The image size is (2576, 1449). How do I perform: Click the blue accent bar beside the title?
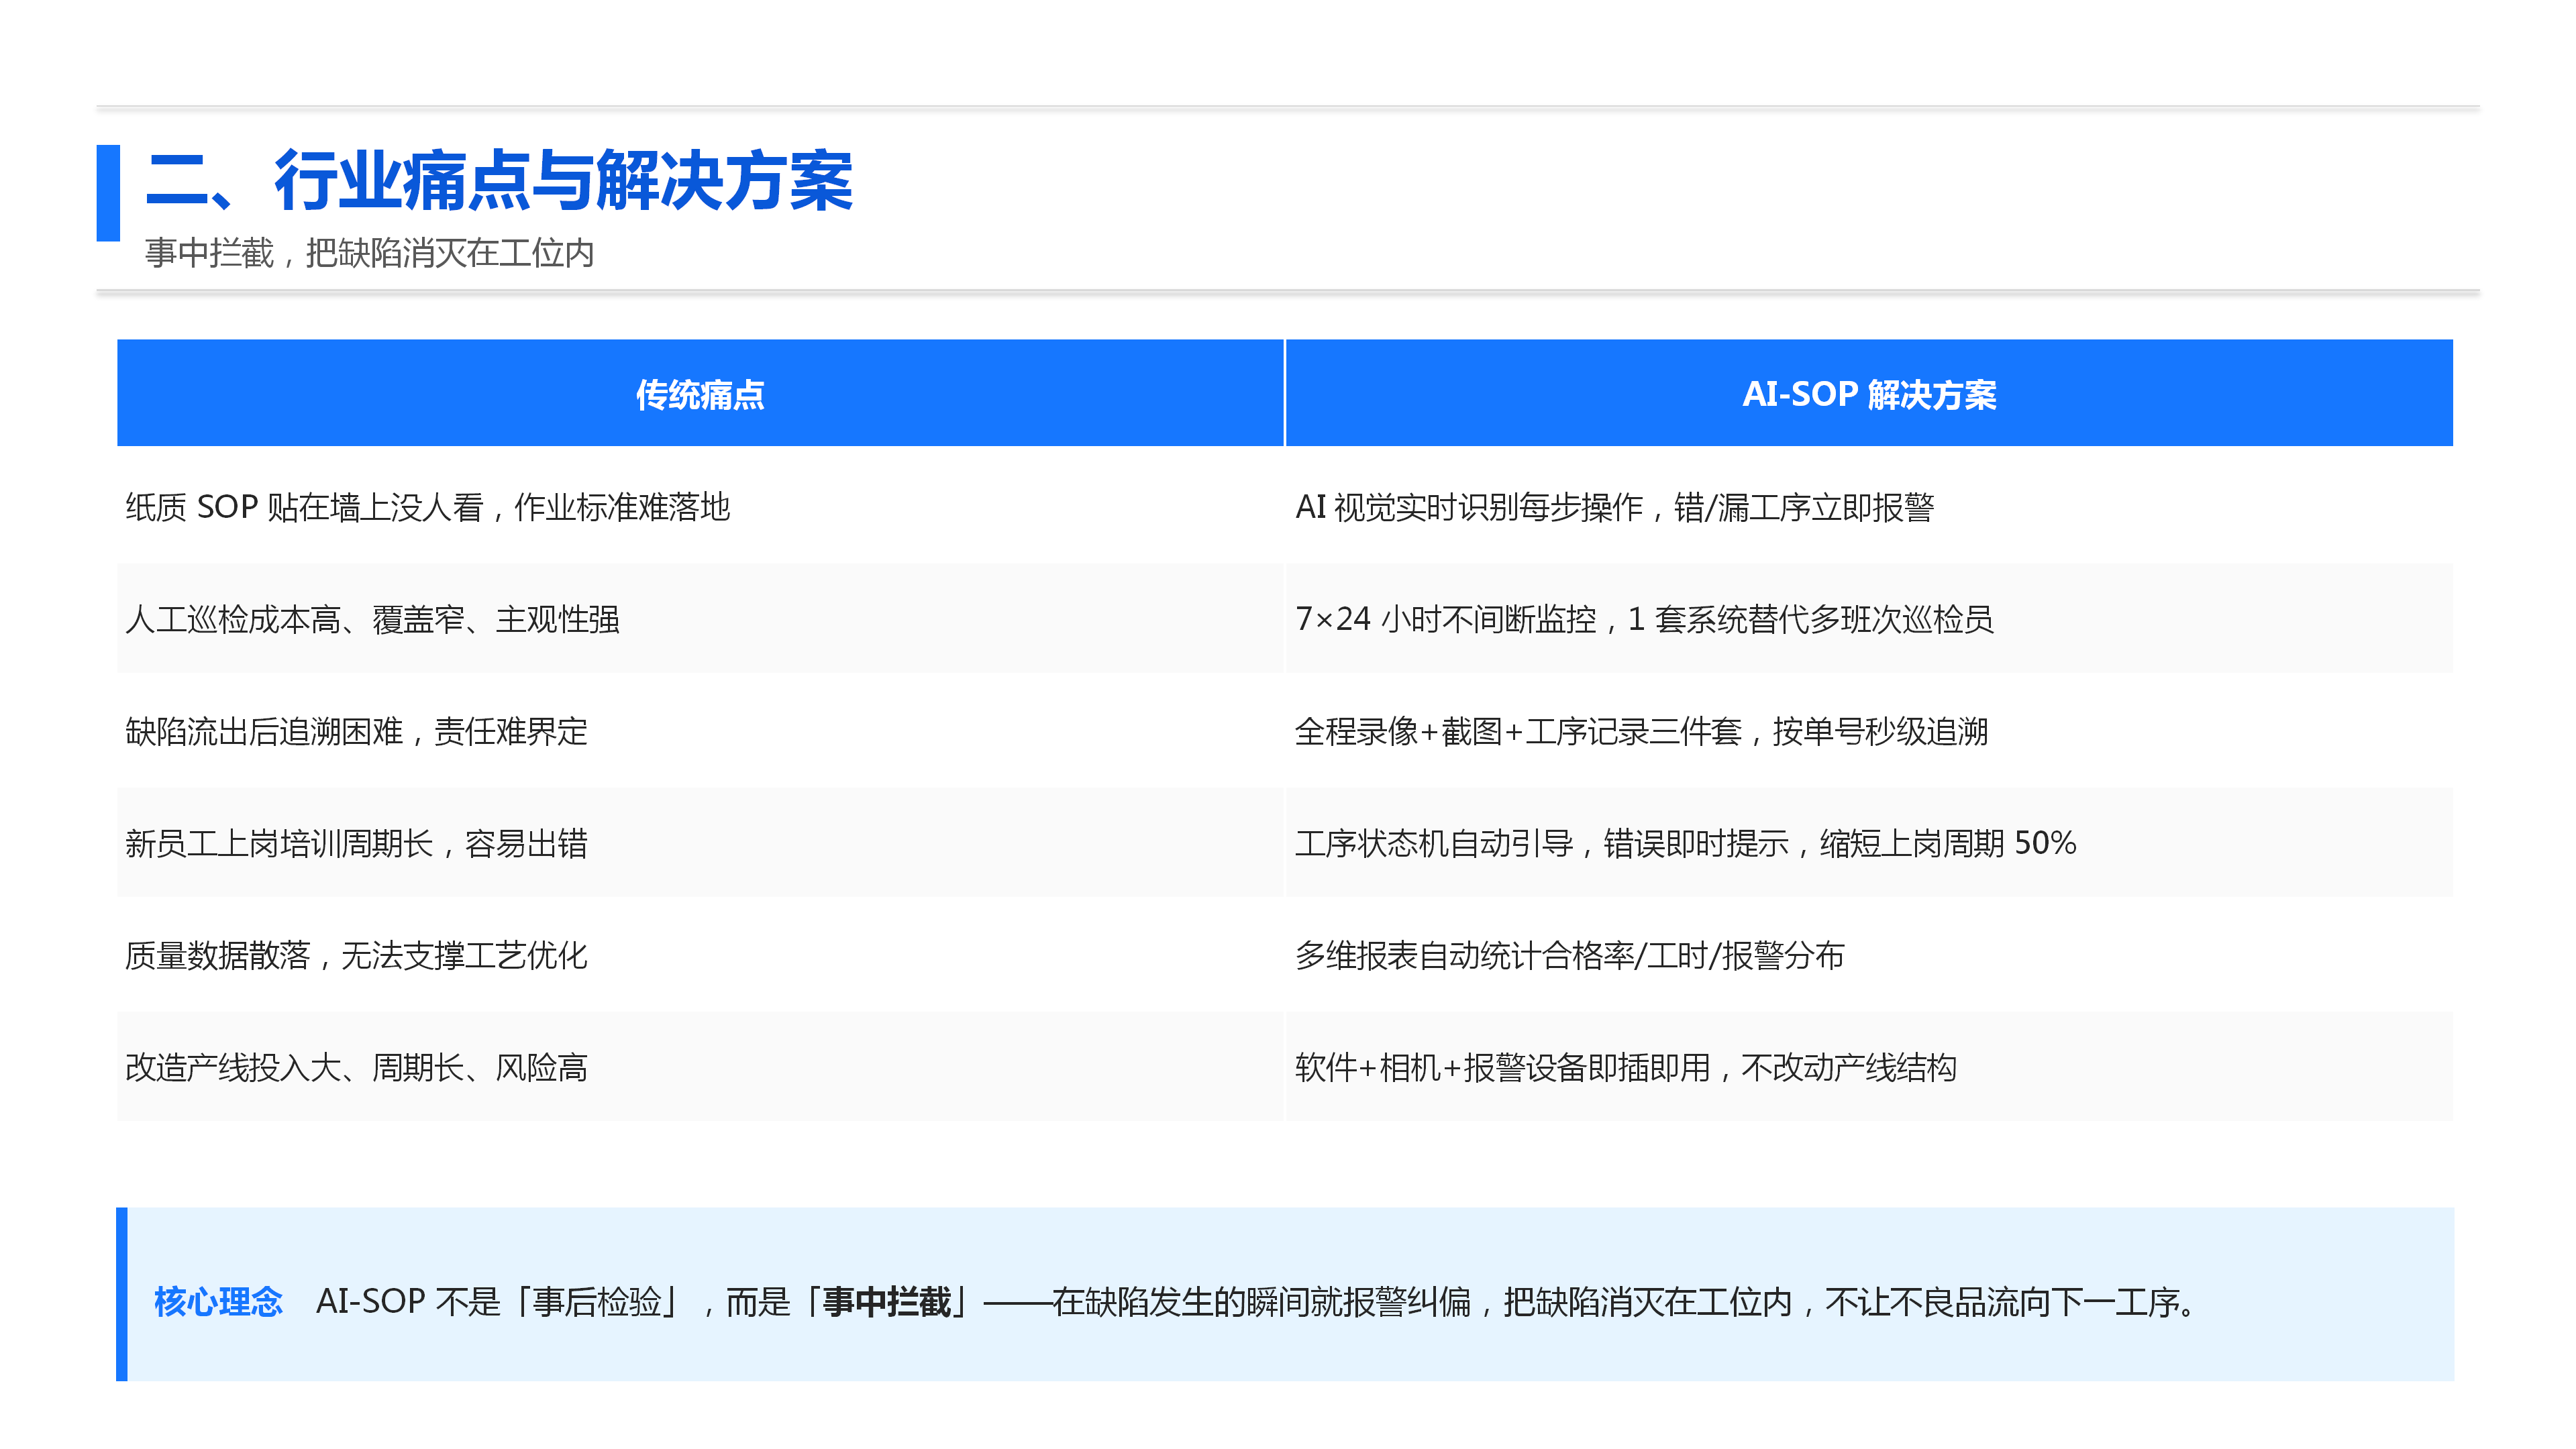108,193
